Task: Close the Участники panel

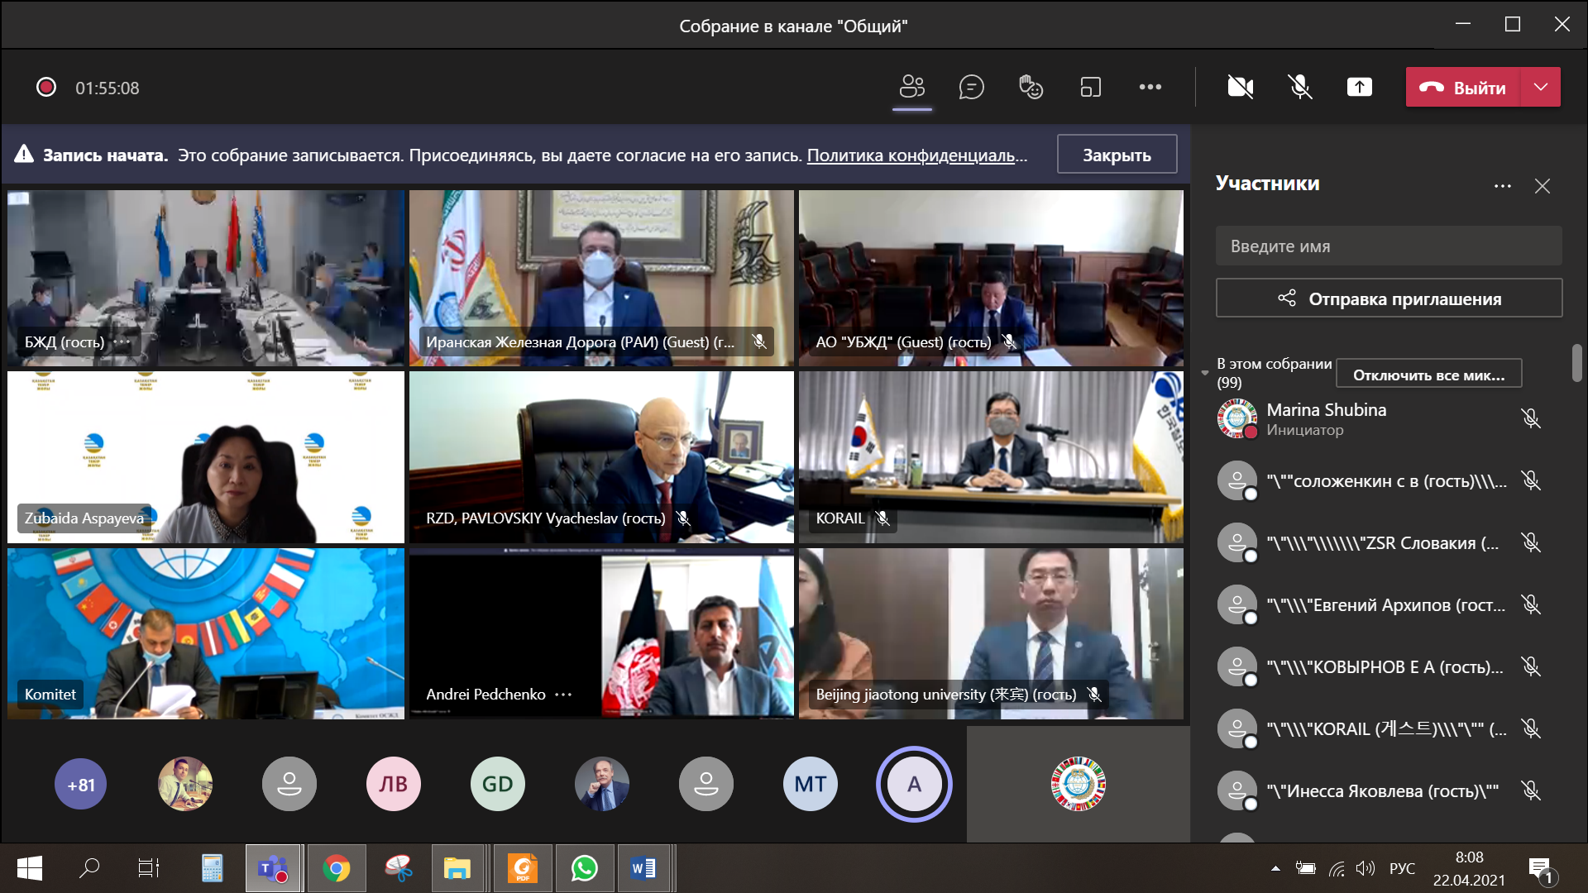Action: (1543, 186)
